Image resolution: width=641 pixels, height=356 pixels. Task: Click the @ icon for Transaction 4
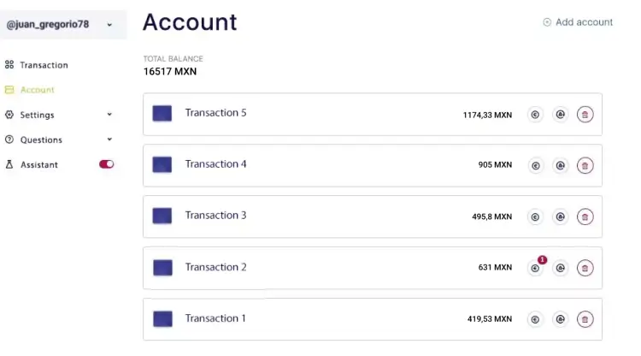[x=560, y=166]
